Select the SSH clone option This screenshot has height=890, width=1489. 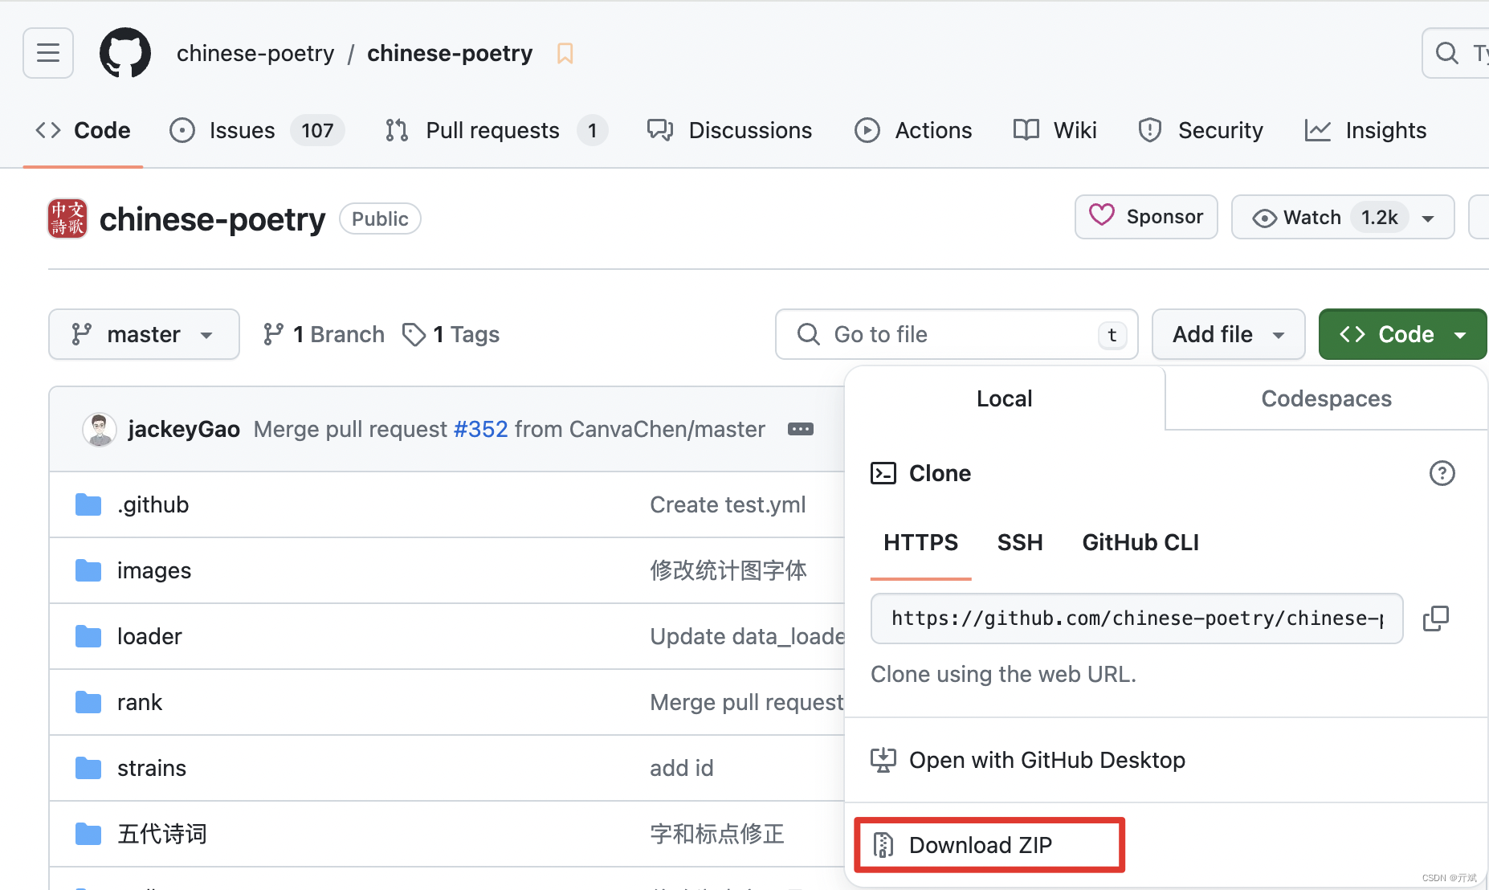click(1020, 543)
